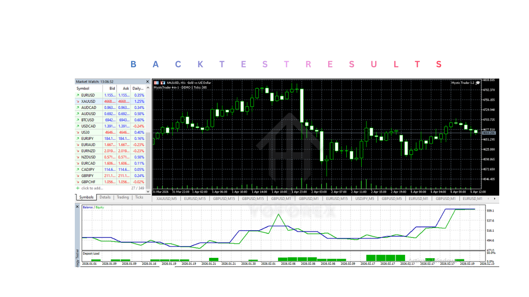Click the Mystic Trader hat icon on the chart
The width and height of the screenshot is (529, 297).
tap(477, 82)
